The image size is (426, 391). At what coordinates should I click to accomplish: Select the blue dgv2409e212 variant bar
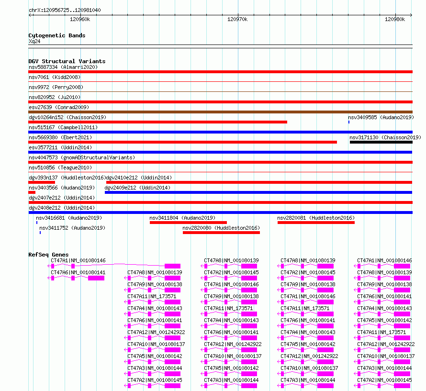click(x=258, y=192)
